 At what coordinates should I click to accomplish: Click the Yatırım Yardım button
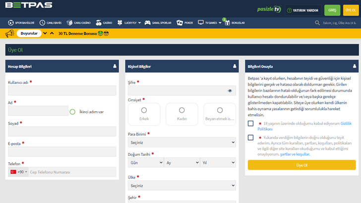303,10
